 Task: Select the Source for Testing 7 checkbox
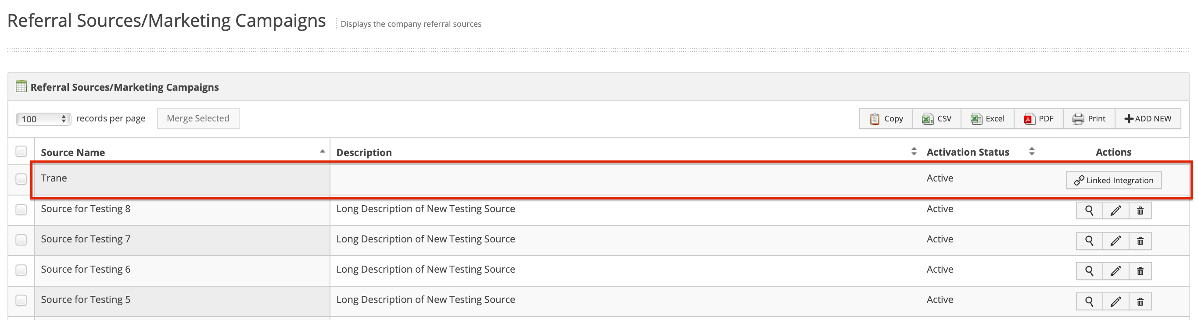pyautogui.click(x=21, y=240)
